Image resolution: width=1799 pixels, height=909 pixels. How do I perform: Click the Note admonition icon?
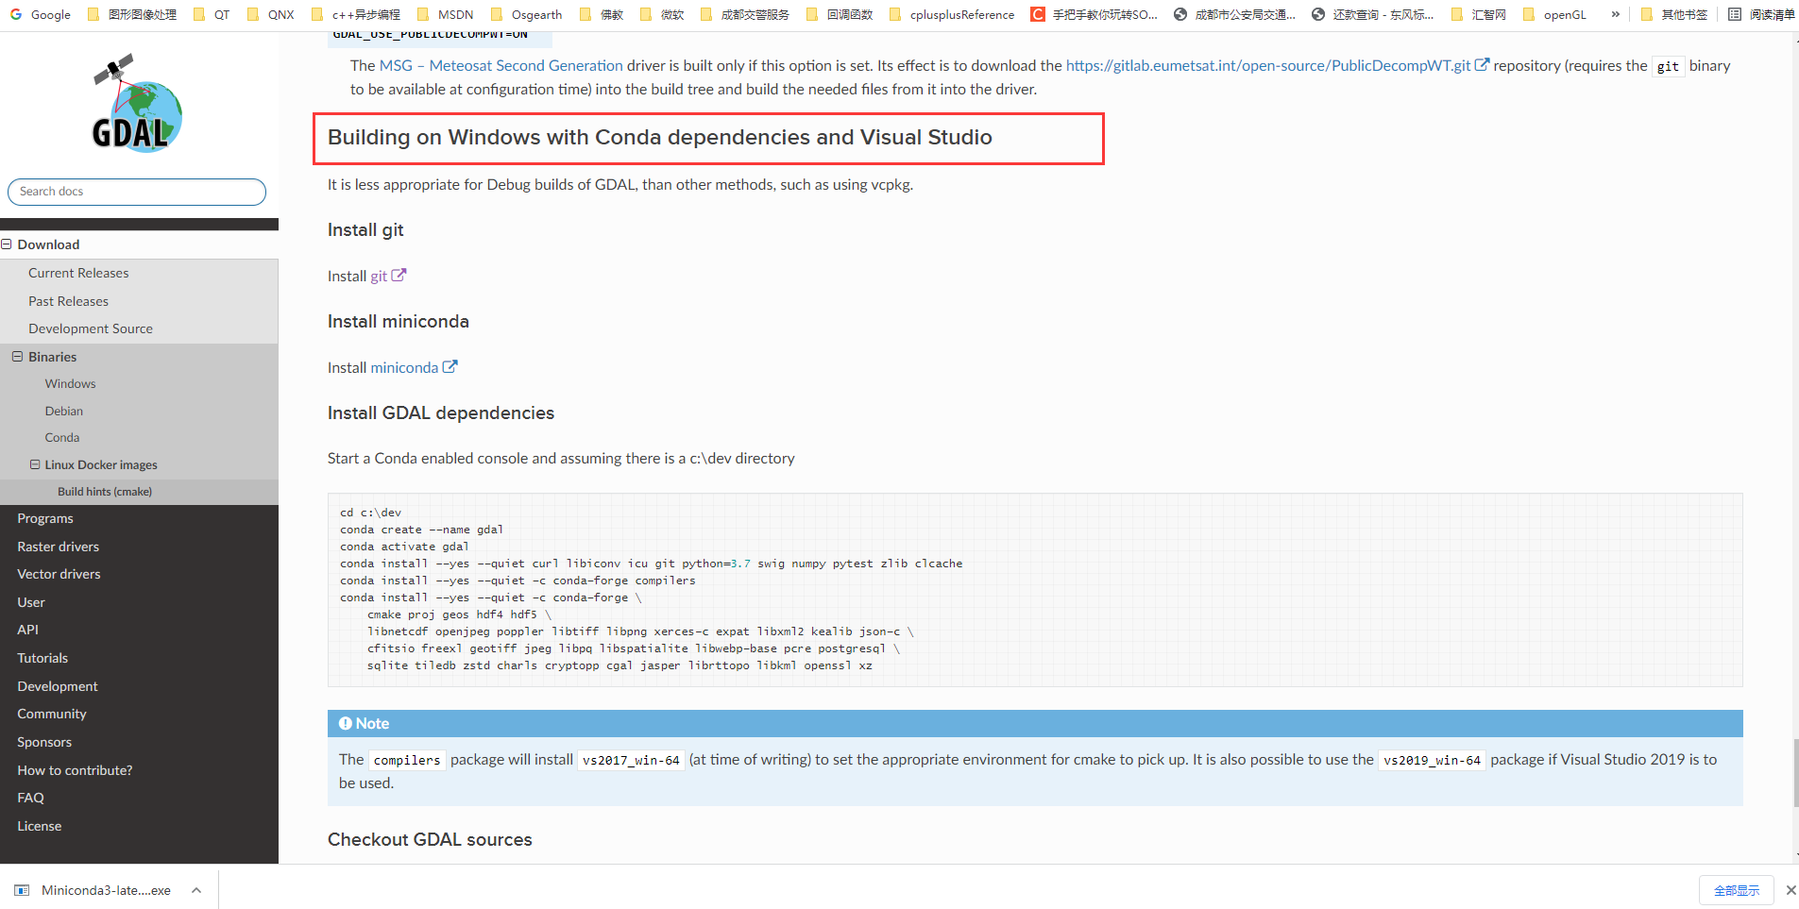pos(346,723)
